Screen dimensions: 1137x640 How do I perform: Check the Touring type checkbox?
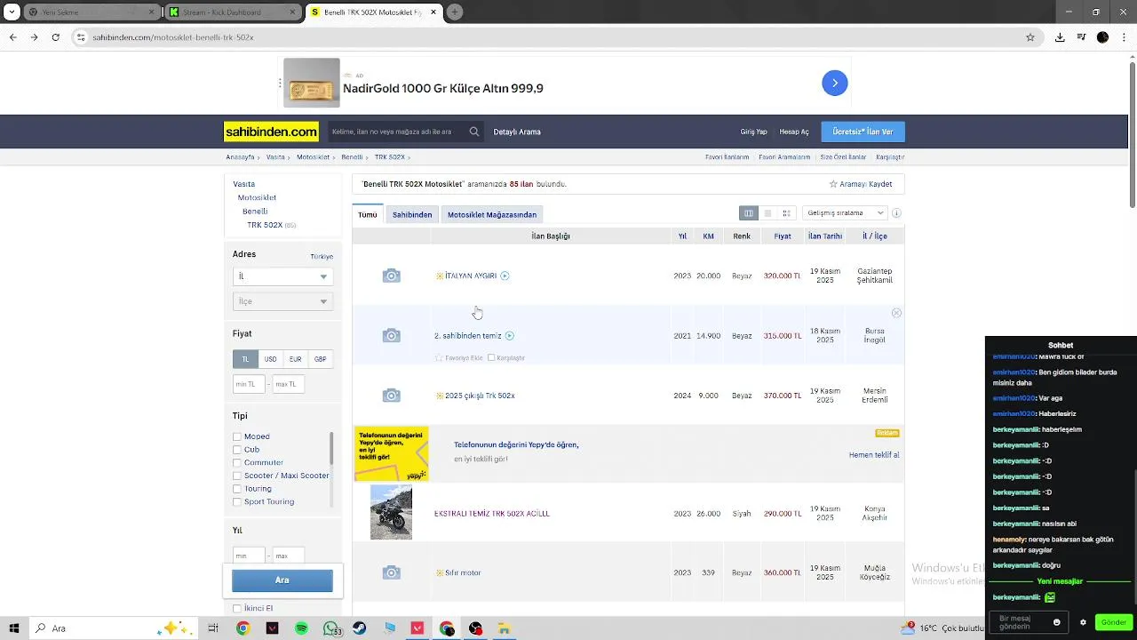tap(237, 489)
